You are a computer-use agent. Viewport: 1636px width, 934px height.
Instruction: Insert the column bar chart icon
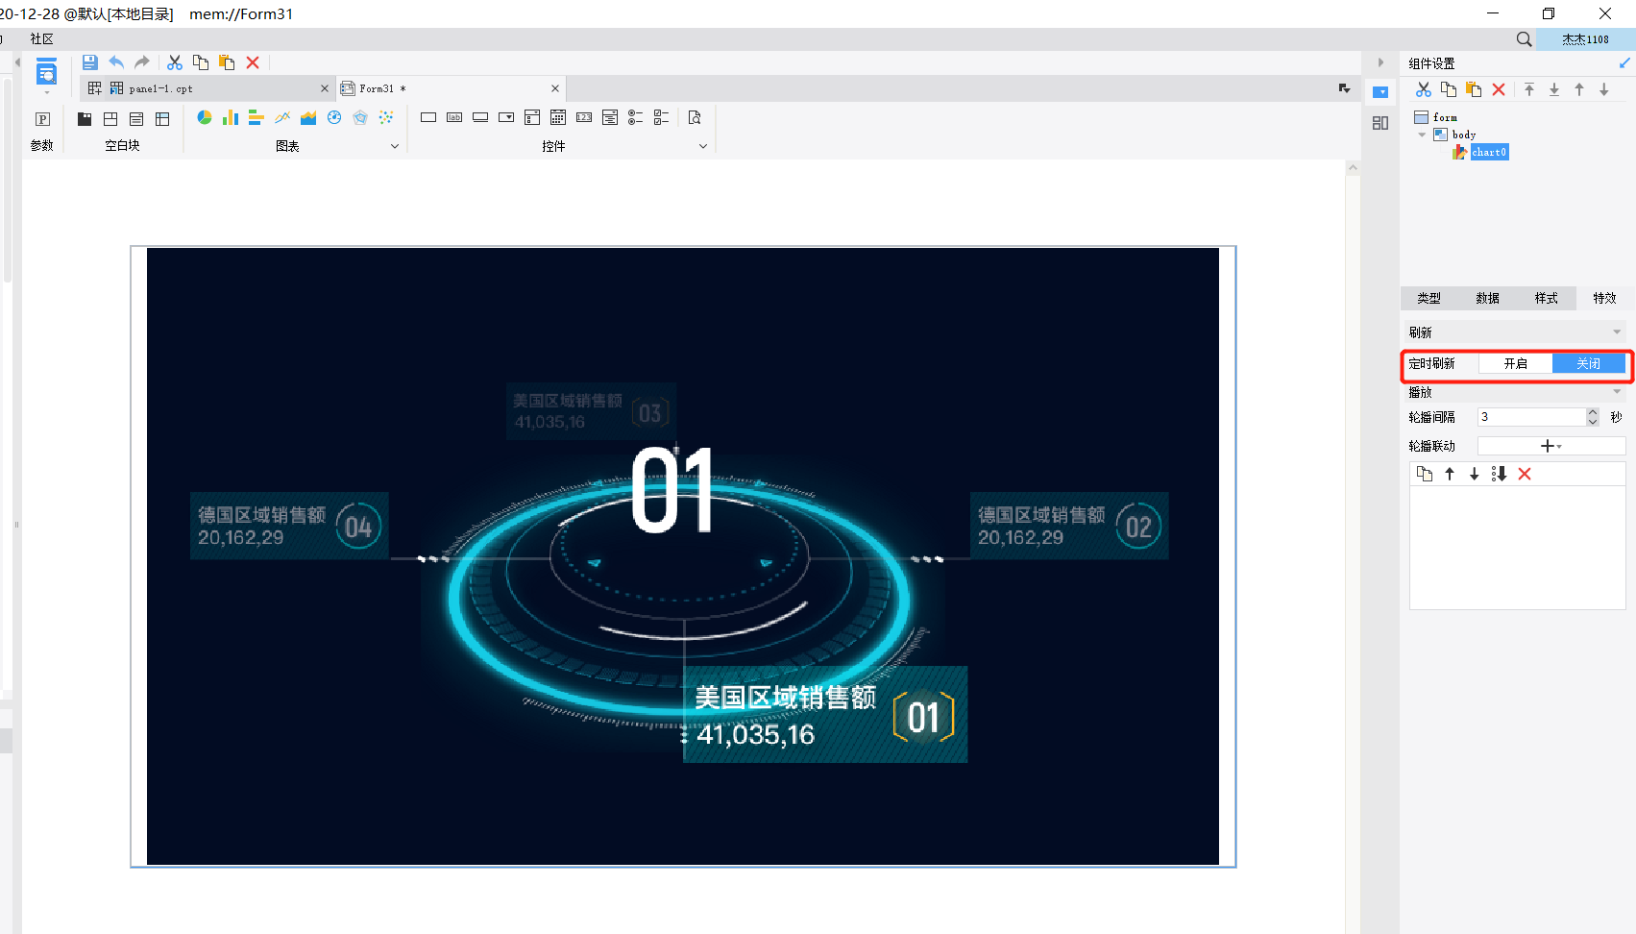pos(231,117)
